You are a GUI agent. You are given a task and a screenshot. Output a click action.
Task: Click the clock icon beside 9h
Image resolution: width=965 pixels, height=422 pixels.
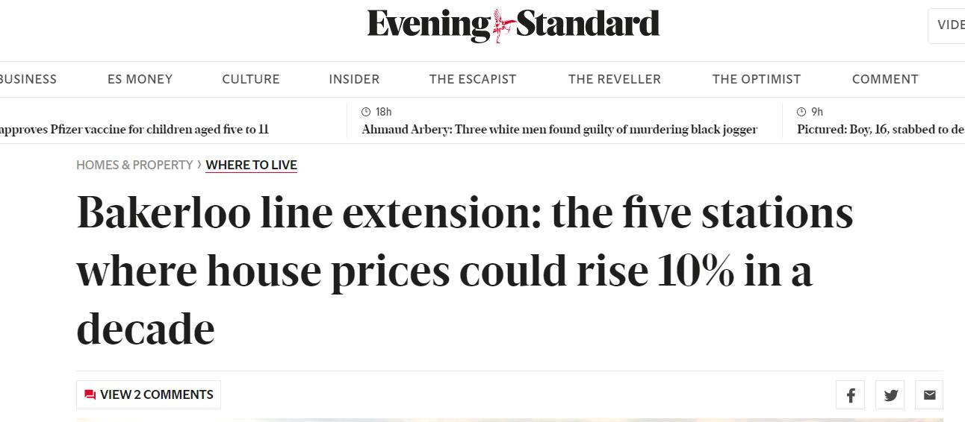click(x=801, y=112)
